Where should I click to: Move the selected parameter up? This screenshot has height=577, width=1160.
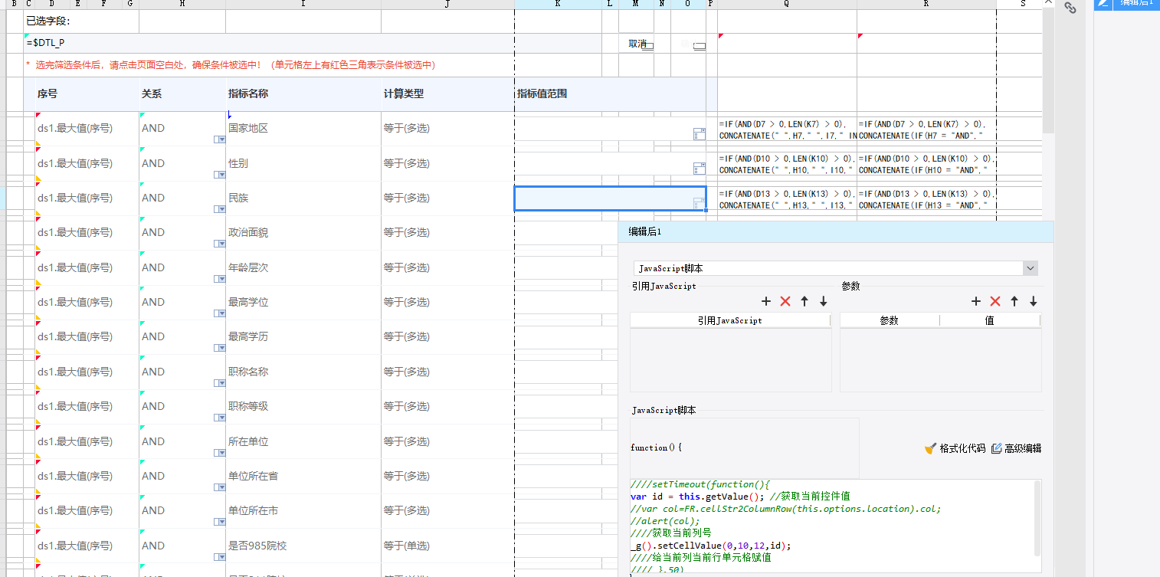[1014, 302]
